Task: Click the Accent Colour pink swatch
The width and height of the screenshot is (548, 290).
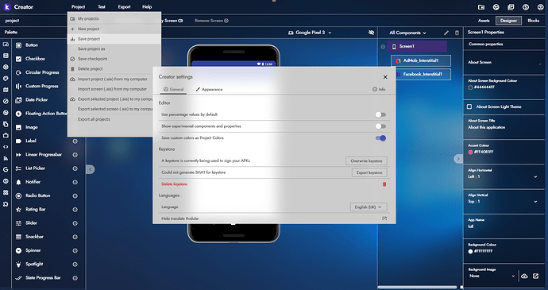Action: [x=470, y=153]
